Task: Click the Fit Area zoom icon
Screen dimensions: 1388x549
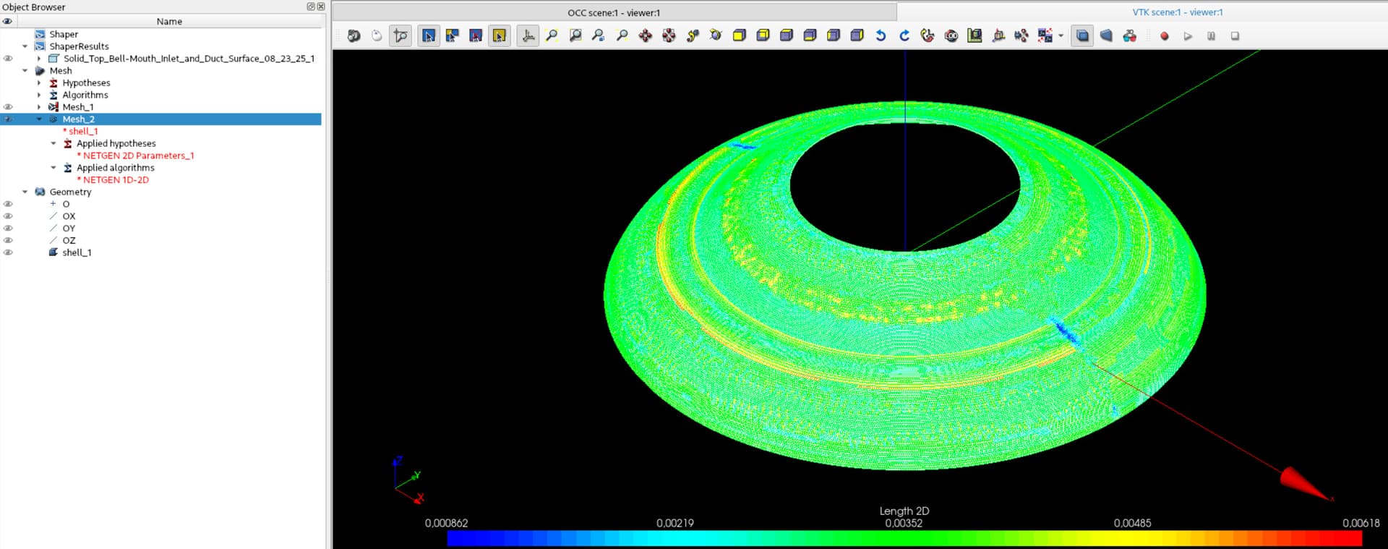Action: tap(575, 35)
